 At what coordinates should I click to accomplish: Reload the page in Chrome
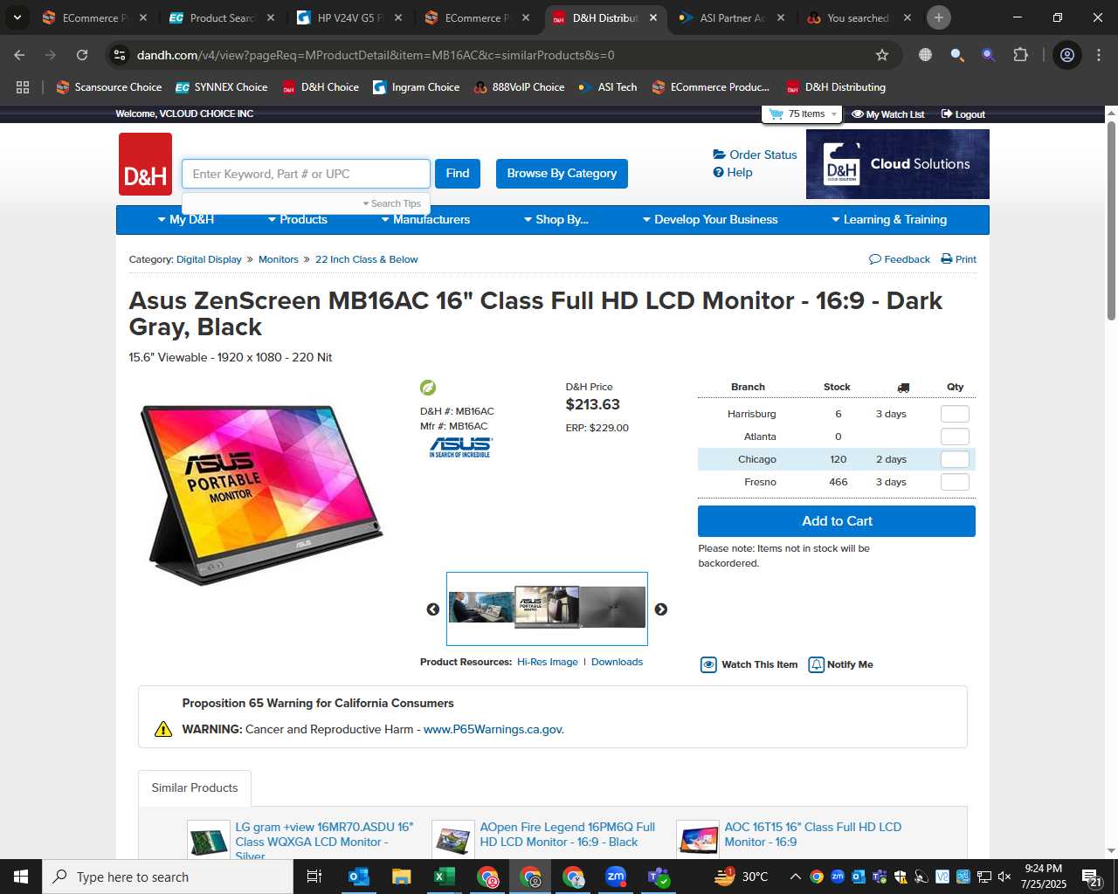[x=82, y=55]
